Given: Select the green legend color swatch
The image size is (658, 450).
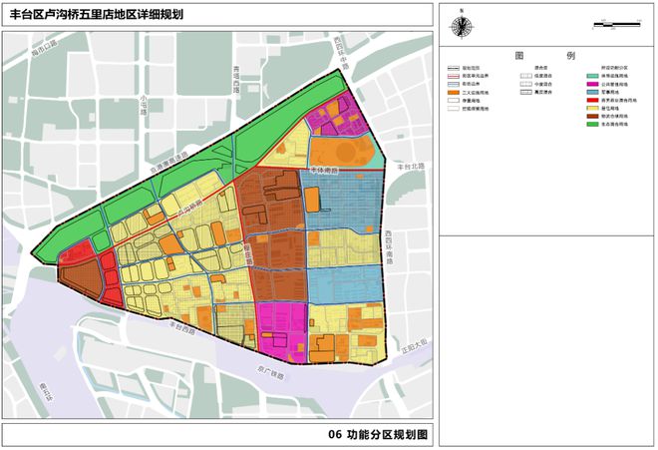Looking at the screenshot, I should tap(592, 125).
